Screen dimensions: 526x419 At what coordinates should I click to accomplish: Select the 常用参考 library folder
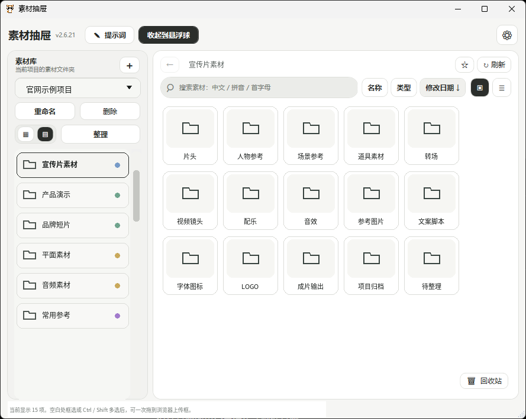[73, 316]
